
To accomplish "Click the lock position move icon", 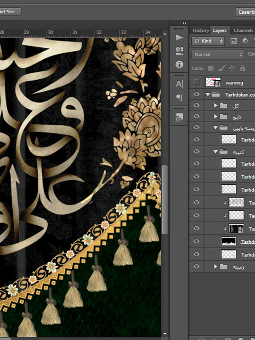I will click(x=232, y=69).
